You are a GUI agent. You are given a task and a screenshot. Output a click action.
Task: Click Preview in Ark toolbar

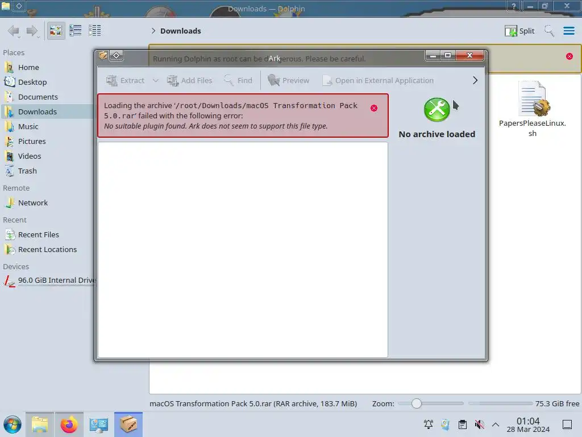tap(288, 80)
